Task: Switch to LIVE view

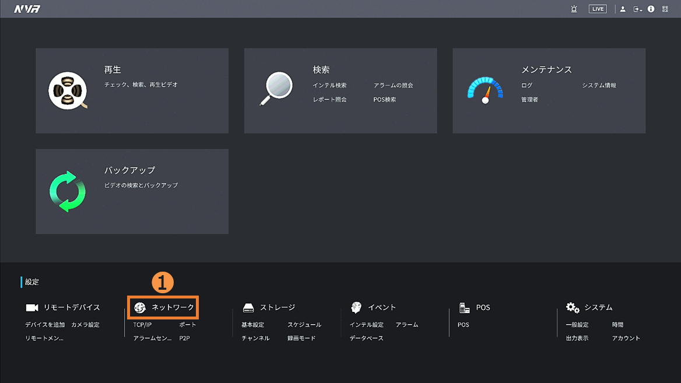Action: [598, 9]
